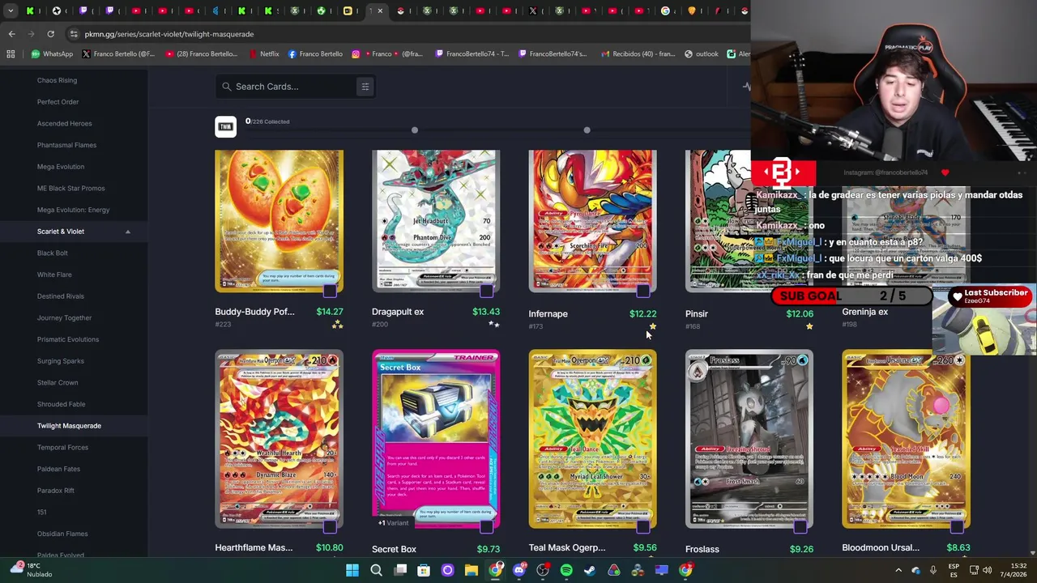
Task: Mark Infernape card as collected
Action: pos(642,291)
